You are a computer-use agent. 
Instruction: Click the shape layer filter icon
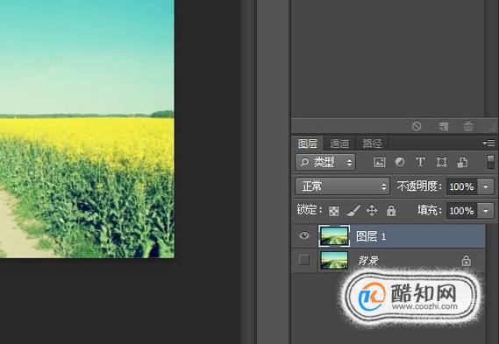click(441, 162)
